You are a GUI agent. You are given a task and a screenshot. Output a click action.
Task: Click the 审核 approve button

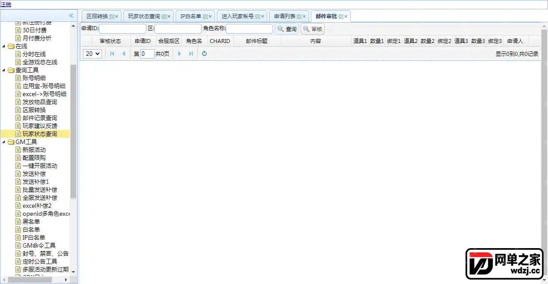[313, 29]
